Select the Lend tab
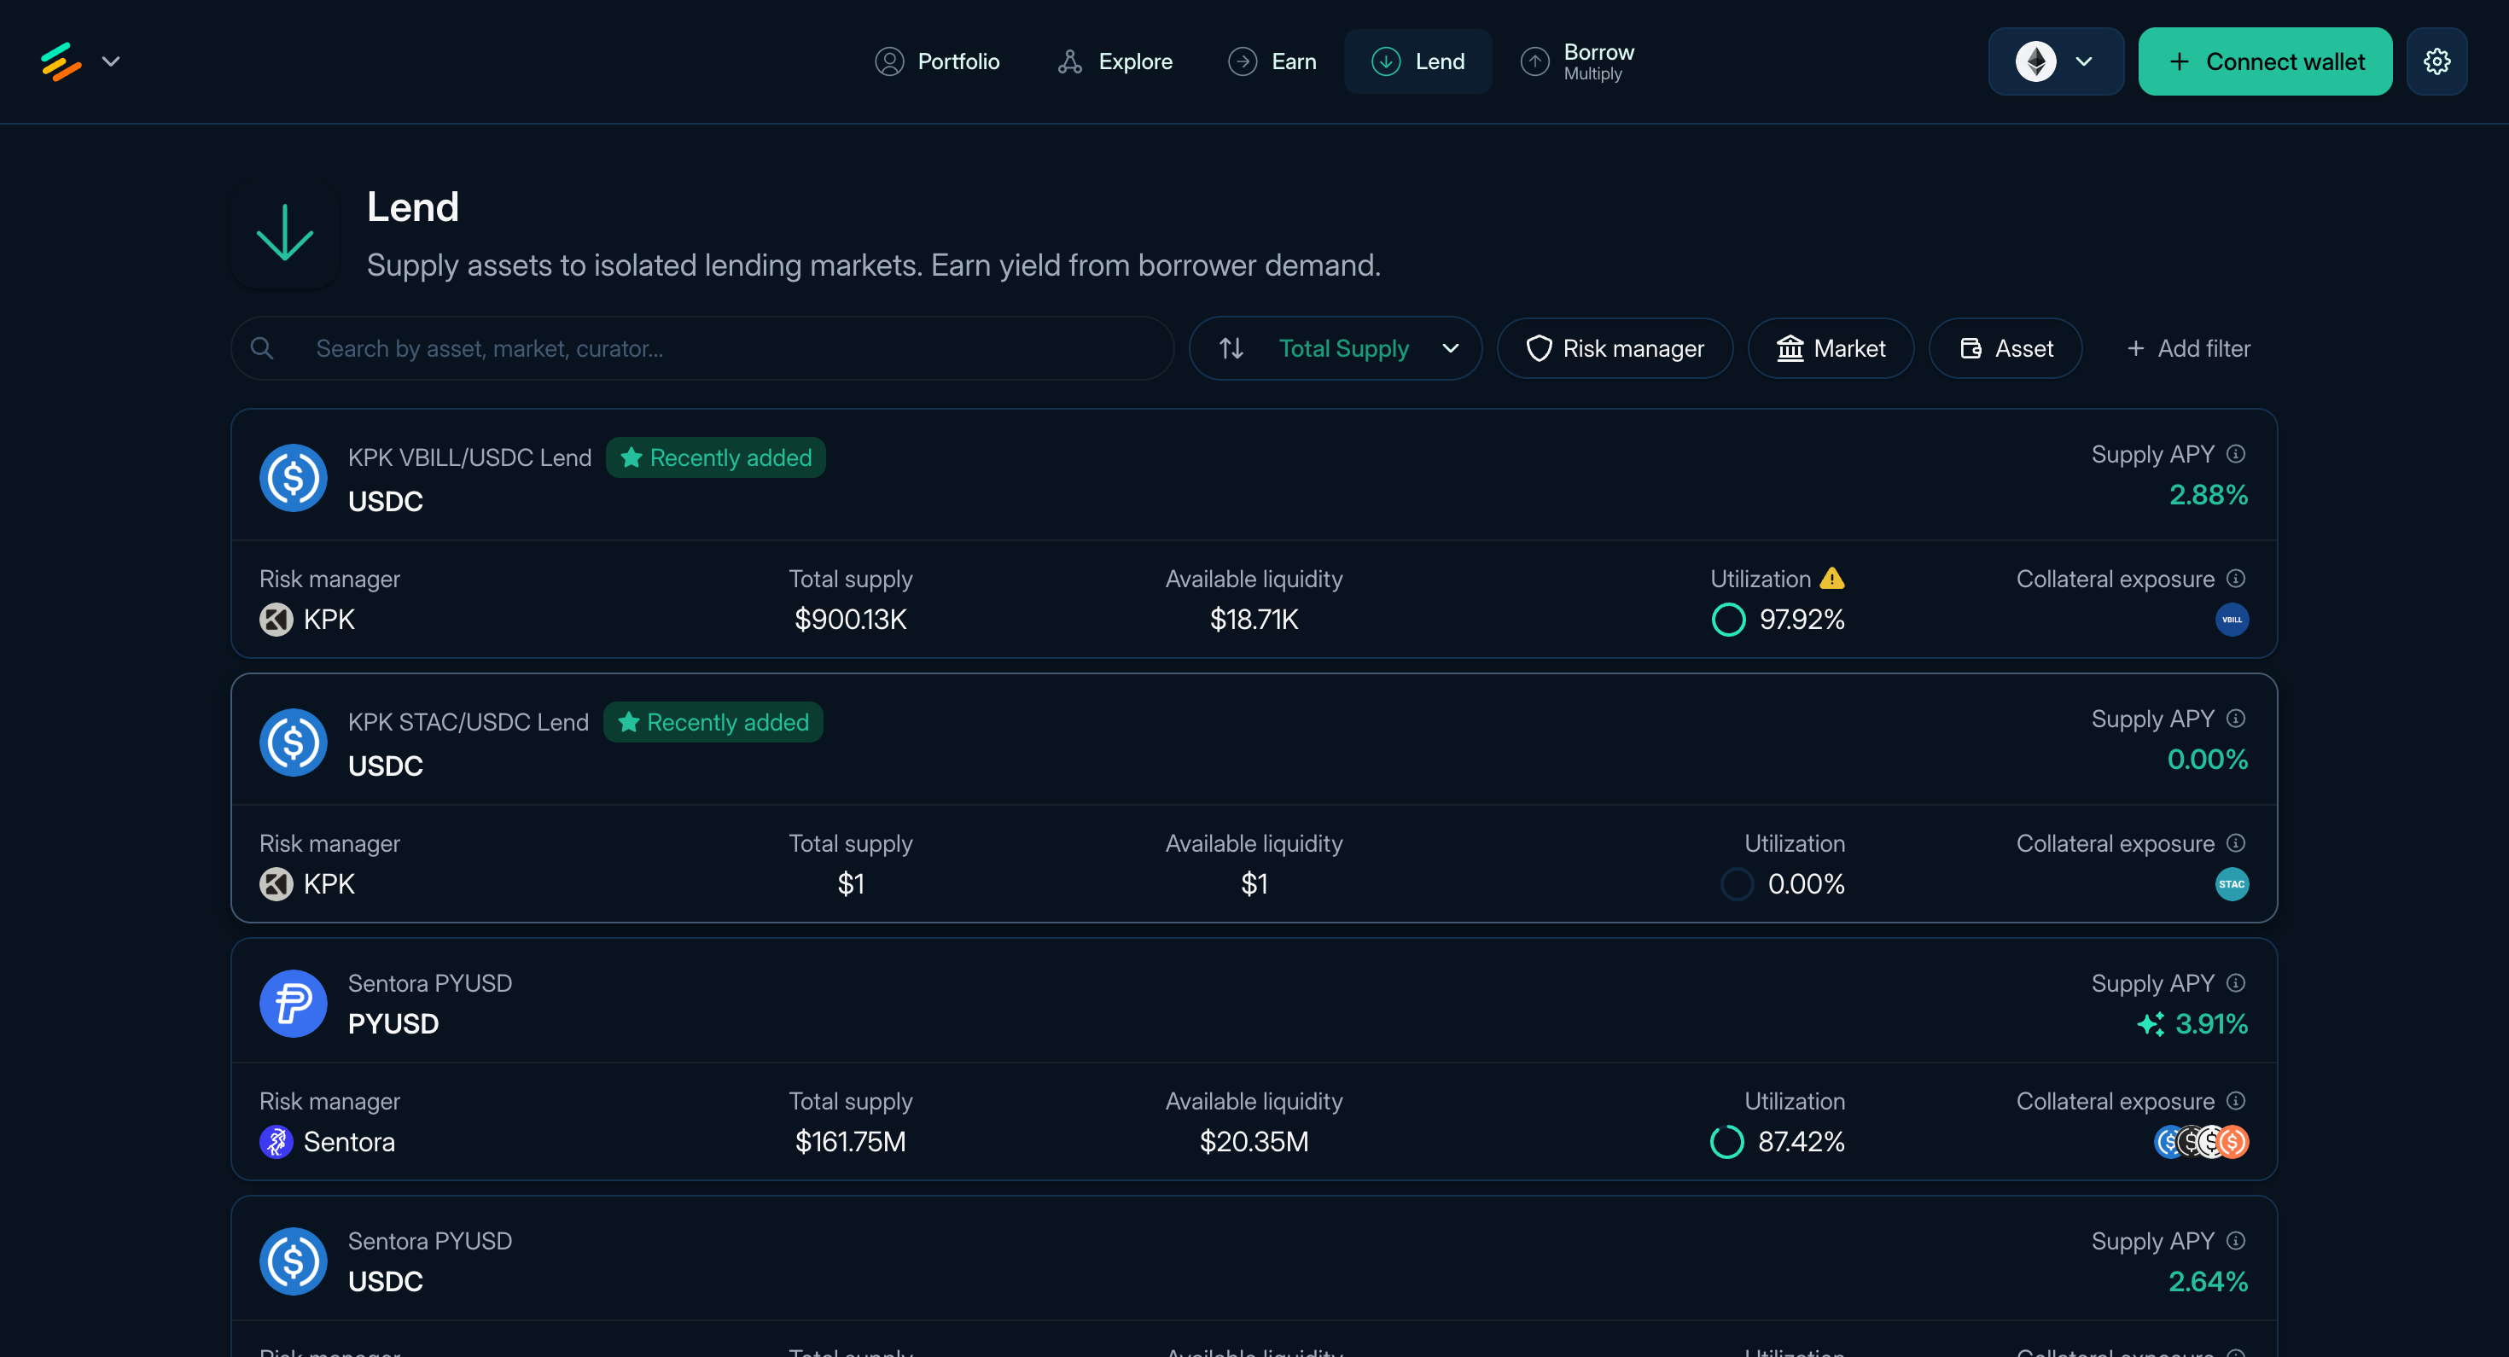This screenshot has width=2509, height=1357. point(1417,61)
